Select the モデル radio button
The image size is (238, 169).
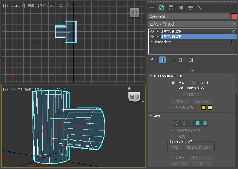click(x=173, y=83)
